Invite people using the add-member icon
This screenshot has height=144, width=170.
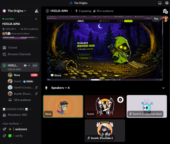[x=37, y=11]
